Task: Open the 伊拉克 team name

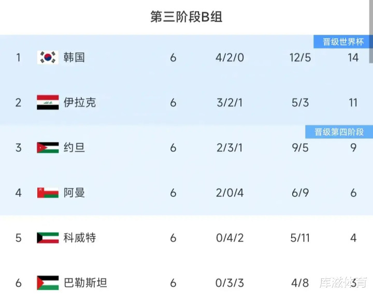Action: [x=80, y=102]
